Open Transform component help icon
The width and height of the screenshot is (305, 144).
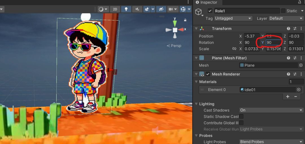[x=288, y=28]
